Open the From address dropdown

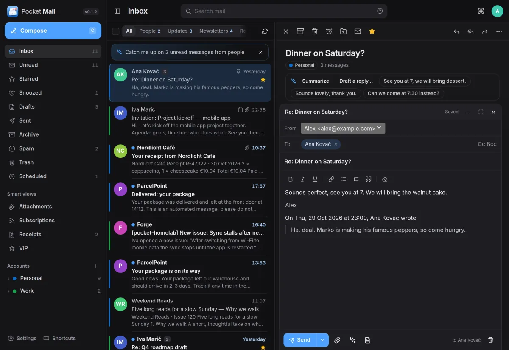(x=343, y=128)
